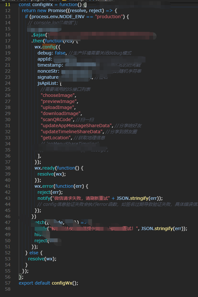Click resolve(wx) on line 39
This screenshot has height=297, width=198.
51,174
